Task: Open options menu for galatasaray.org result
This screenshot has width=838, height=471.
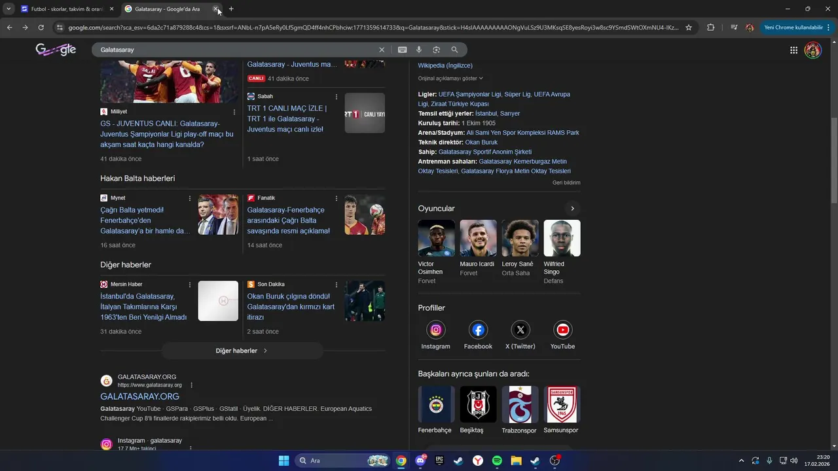Action: click(191, 385)
